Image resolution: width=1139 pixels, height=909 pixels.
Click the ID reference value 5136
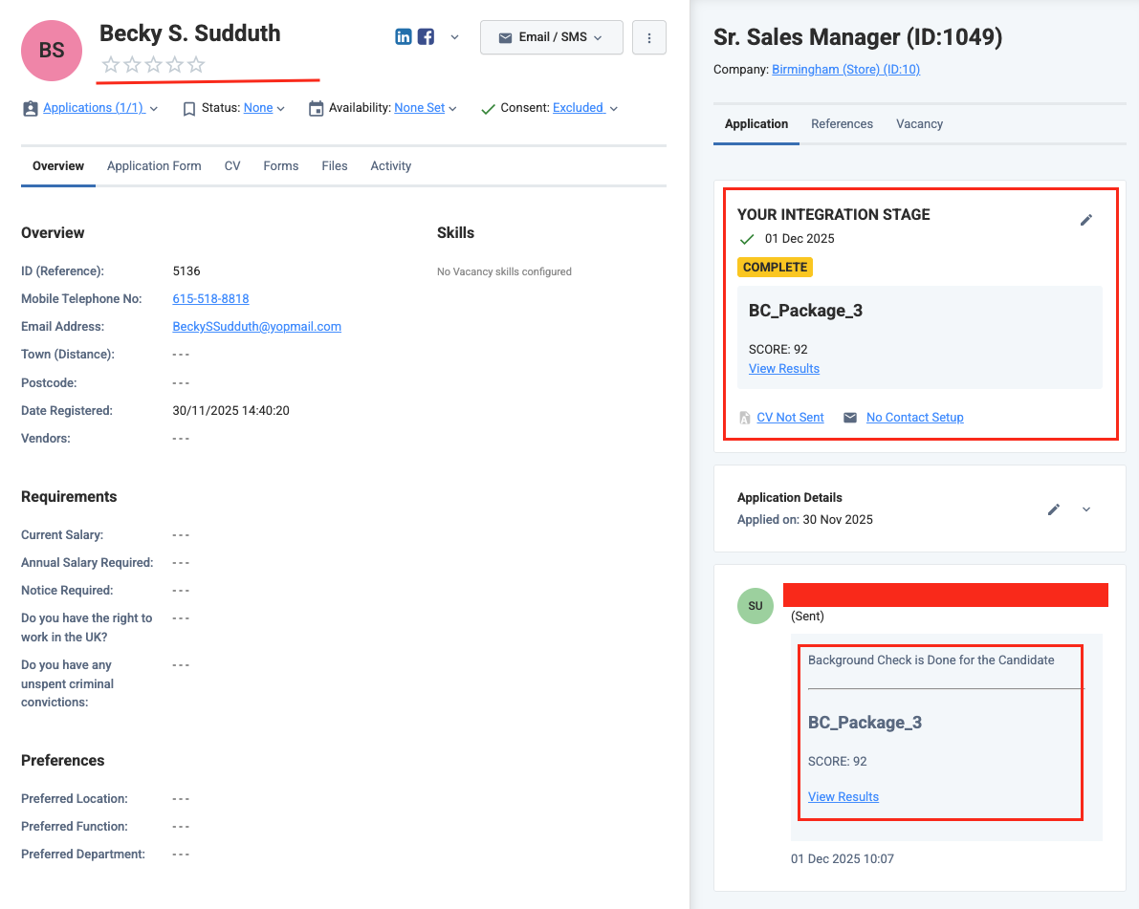pos(186,271)
